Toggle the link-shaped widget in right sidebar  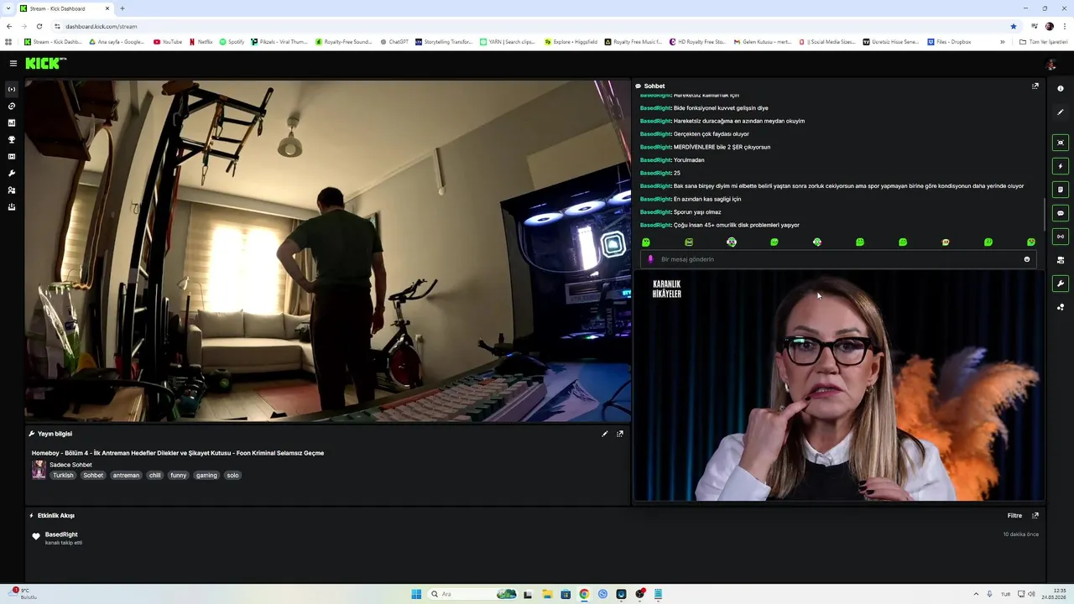click(1061, 237)
